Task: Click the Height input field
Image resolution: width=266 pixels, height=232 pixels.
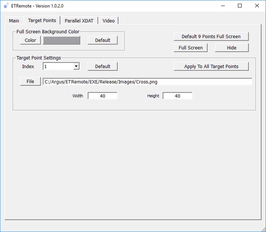Action: pyautogui.click(x=178, y=96)
